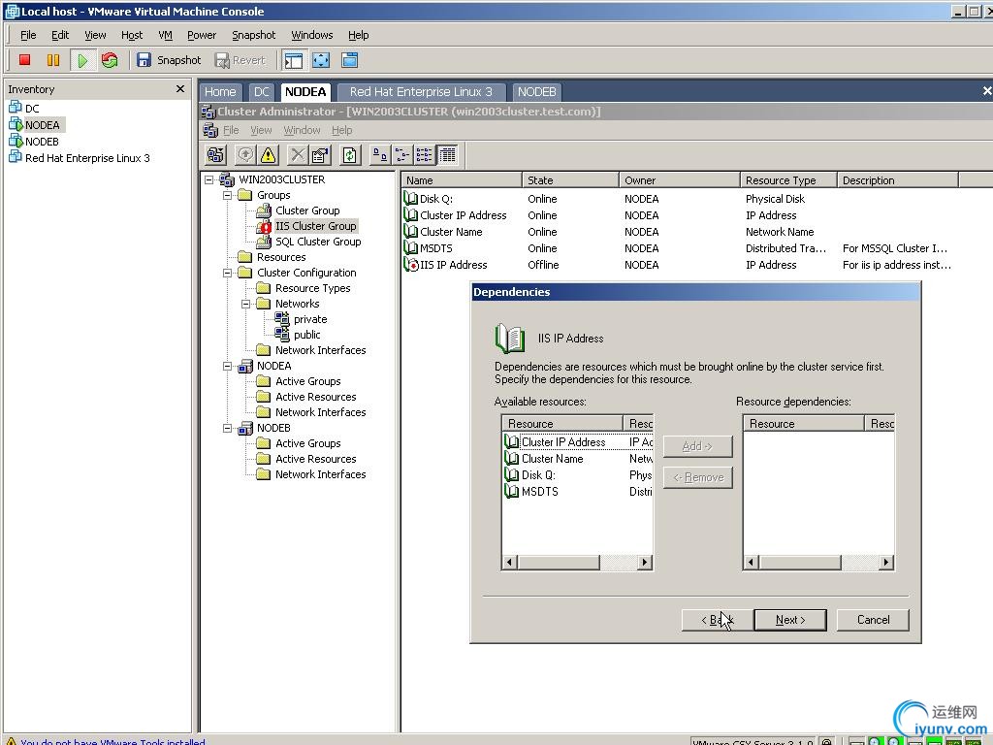993x745 pixels.
Task: Click the yellow Suspend VM button
Action: pos(53,60)
